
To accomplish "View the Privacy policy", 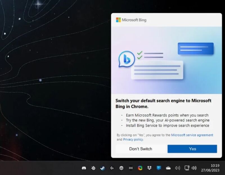I will [133, 139].
